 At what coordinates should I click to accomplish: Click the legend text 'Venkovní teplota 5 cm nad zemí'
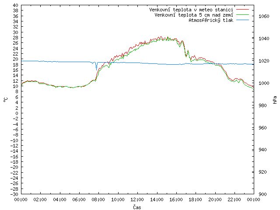click(x=194, y=15)
